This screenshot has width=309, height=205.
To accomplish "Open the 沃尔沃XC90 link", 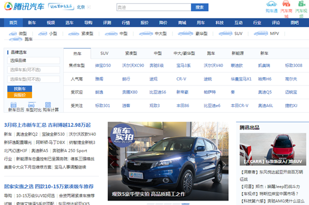I will (x=133, y=65).
